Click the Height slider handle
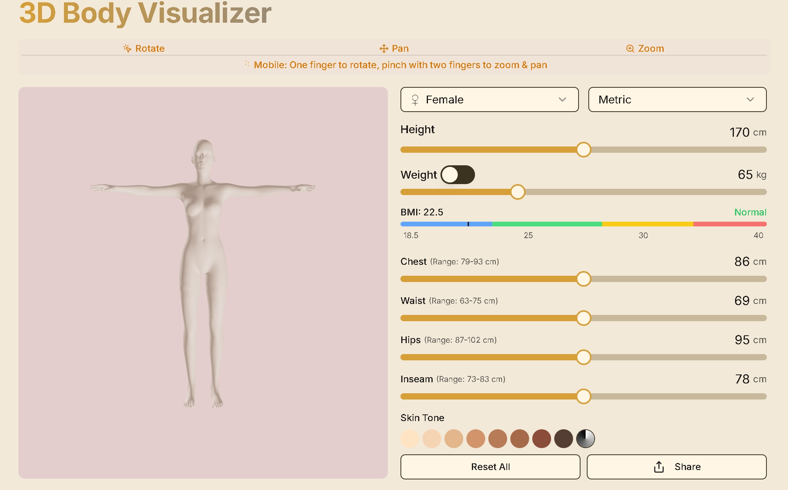 583,149
